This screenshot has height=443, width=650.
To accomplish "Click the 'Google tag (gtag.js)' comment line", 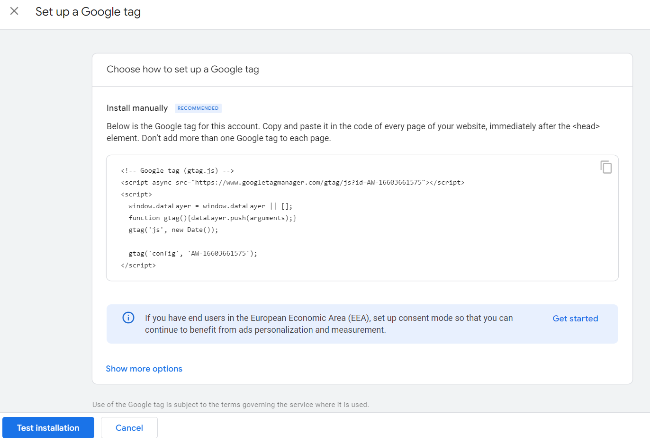I will click(178, 170).
